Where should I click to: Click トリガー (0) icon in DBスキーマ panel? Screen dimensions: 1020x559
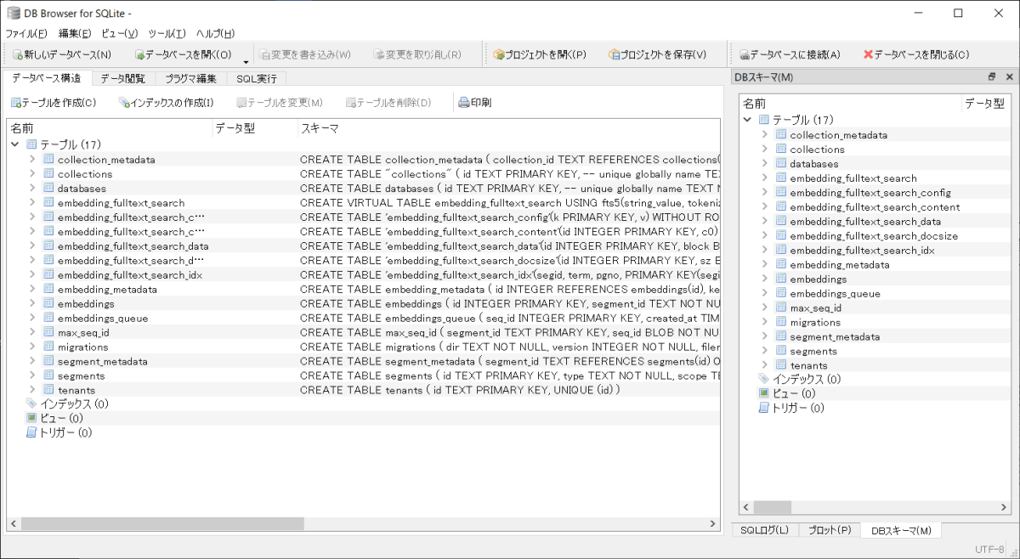tap(764, 408)
